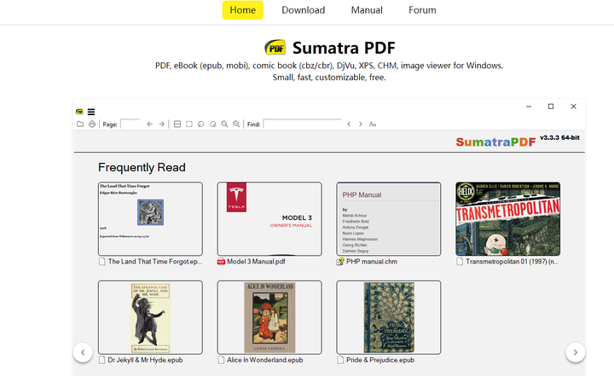Open The Land That Time Forgot thumbnail
The width and height of the screenshot is (614, 376).
coord(150,219)
